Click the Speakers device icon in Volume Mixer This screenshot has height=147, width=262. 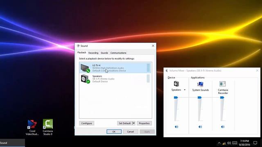tap(176, 84)
